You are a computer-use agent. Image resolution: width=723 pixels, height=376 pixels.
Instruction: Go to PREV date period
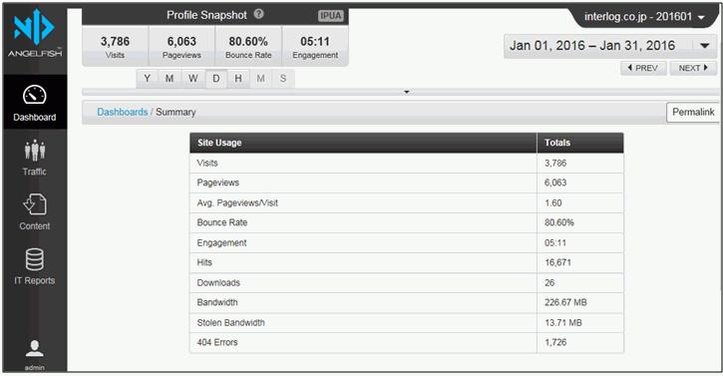643,68
